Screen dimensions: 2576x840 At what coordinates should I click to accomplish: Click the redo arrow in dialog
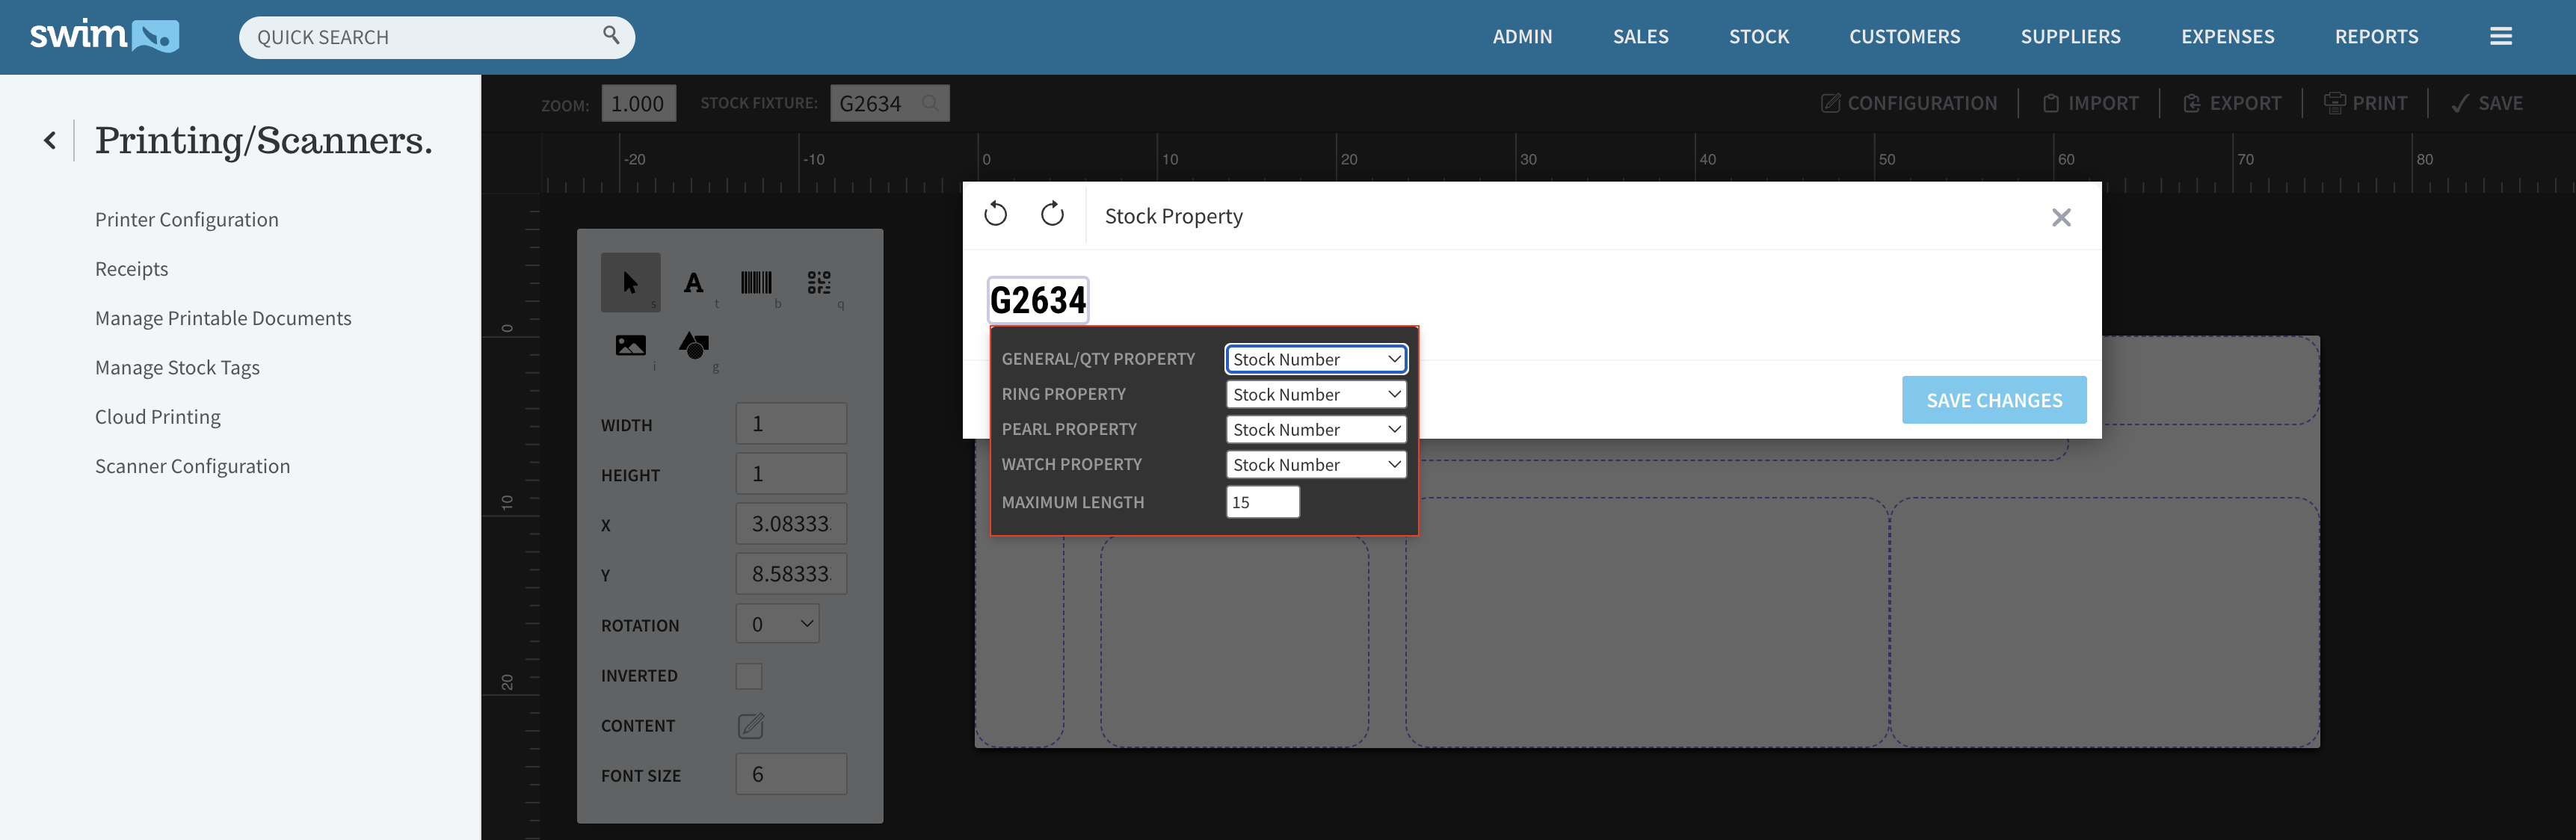[x=1052, y=214]
